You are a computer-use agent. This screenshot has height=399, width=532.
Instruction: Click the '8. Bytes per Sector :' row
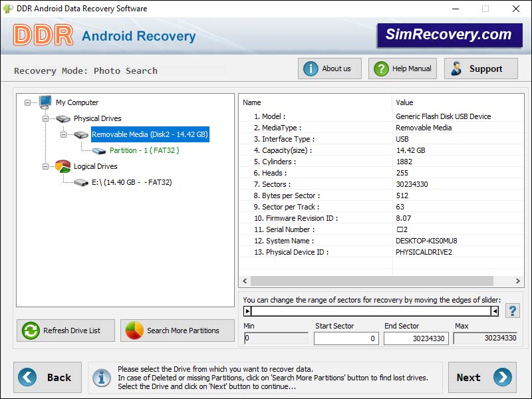click(381, 196)
